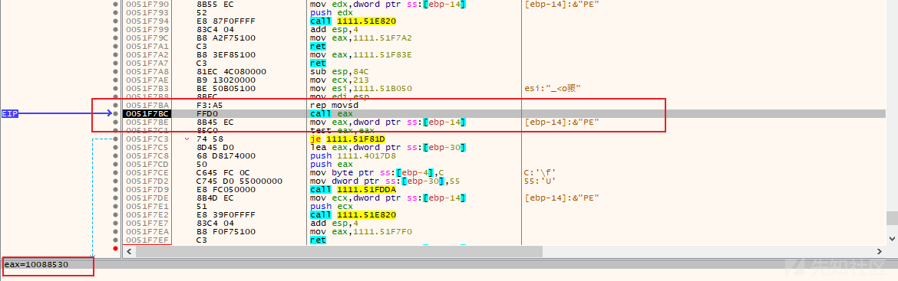Click the watermark logo in bottom-right corner
898x281 pixels.
pyautogui.click(x=843, y=266)
